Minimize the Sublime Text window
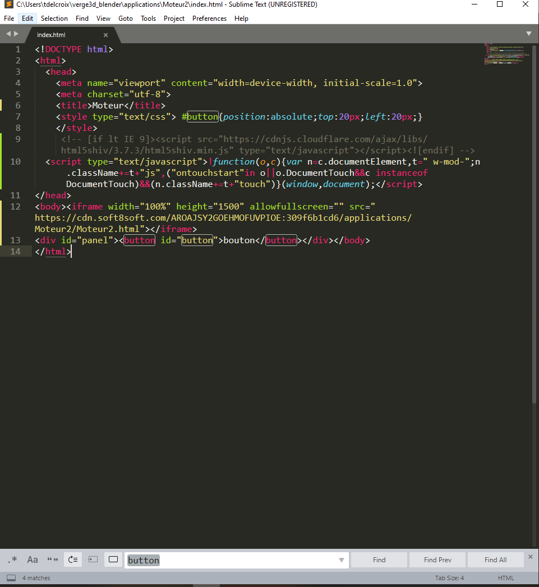 [x=474, y=4]
